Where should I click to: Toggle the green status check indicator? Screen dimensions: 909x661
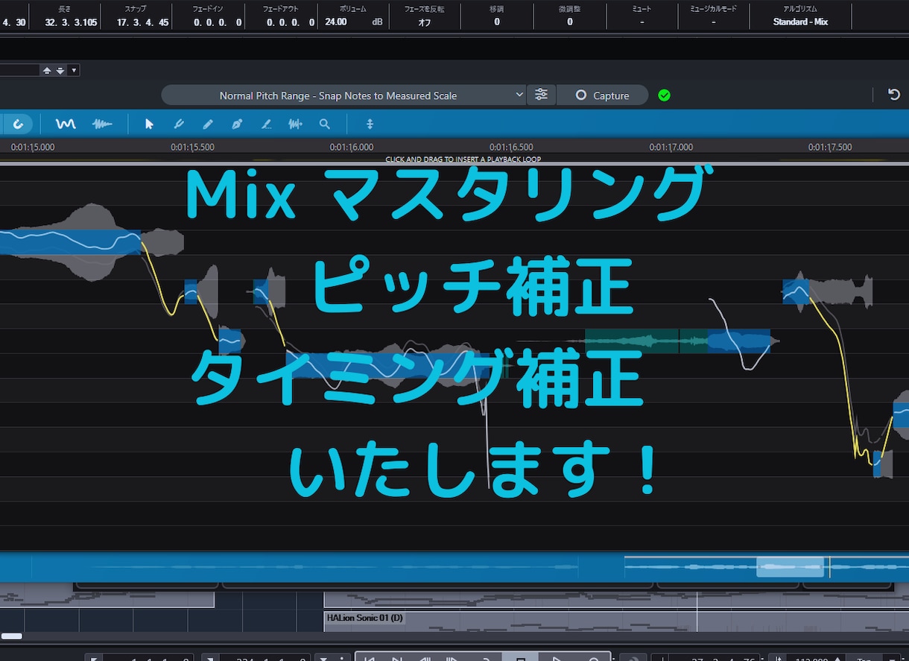pos(664,95)
